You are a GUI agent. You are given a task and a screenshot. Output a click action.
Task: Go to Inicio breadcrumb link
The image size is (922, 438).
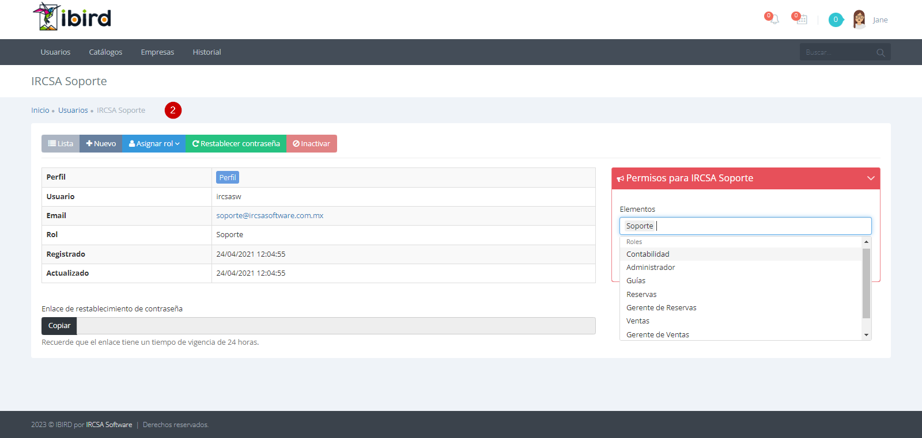[40, 111]
